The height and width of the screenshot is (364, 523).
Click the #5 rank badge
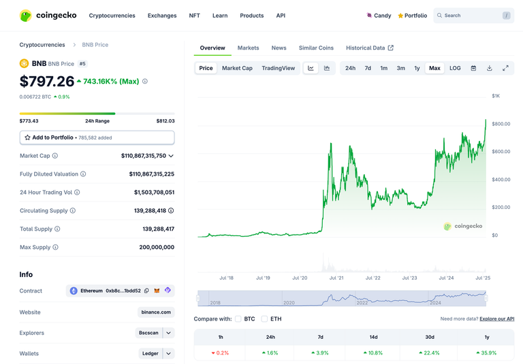point(82,63)
